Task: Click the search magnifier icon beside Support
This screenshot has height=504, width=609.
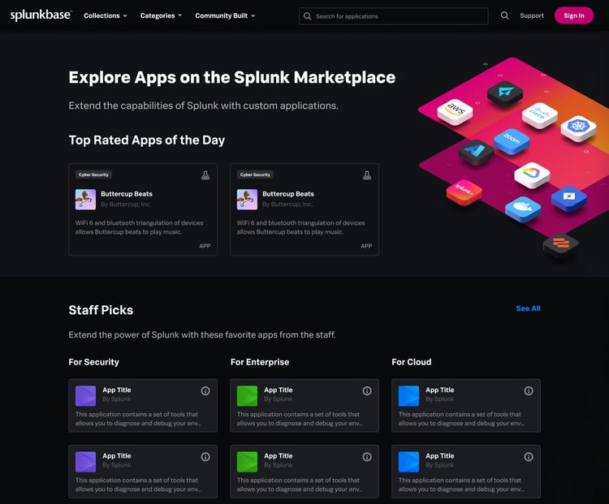Action: point(505,15)
